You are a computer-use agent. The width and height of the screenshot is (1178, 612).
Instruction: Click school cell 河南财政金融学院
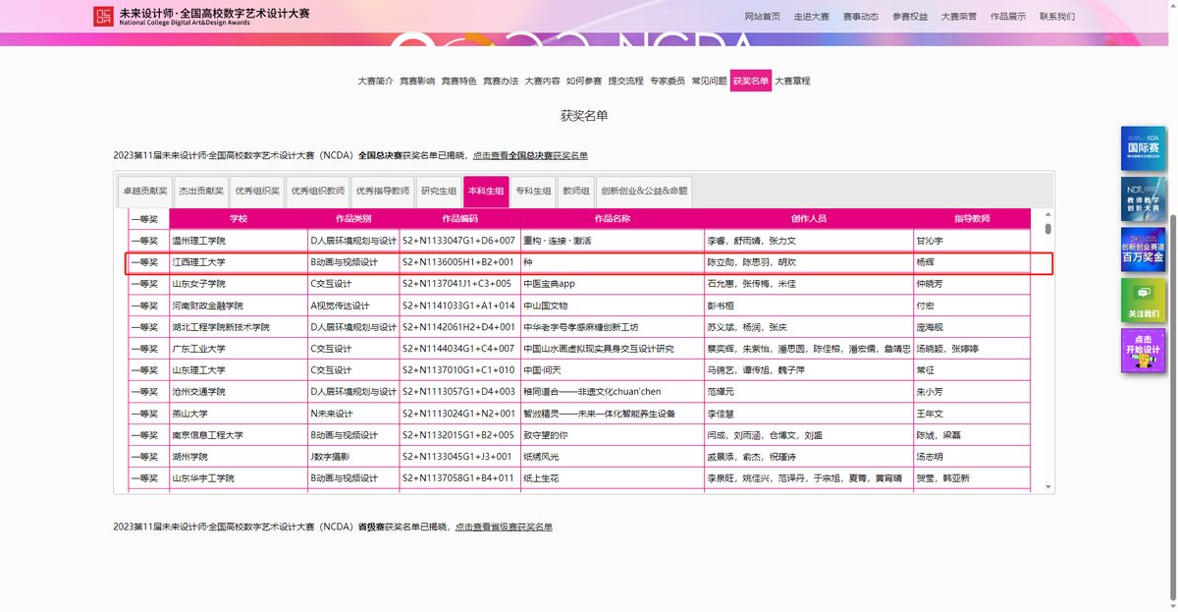239,306
